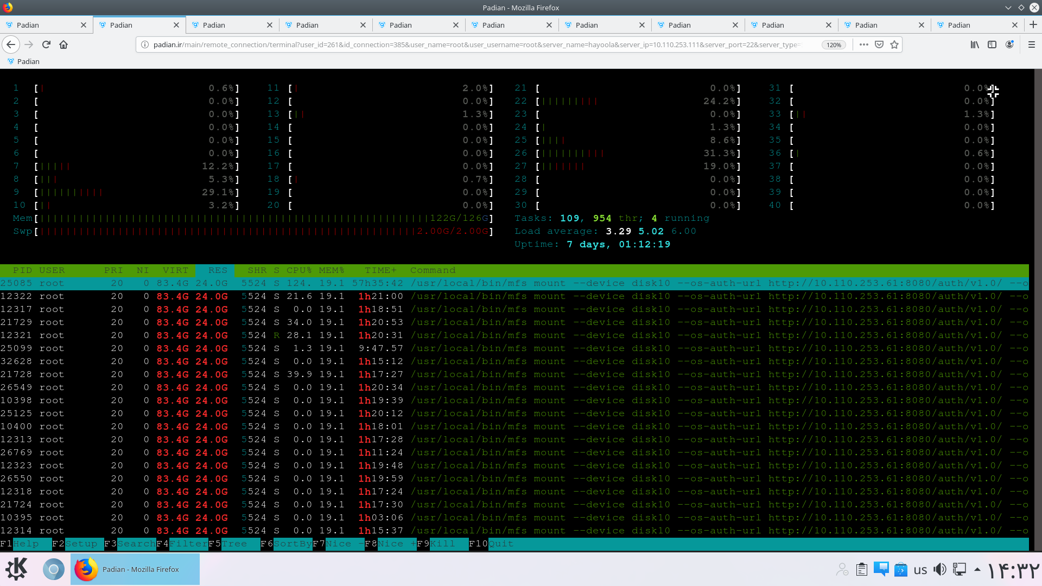Click the back navigation arrow
1042x586 pixels.
(x=11, y=44)
